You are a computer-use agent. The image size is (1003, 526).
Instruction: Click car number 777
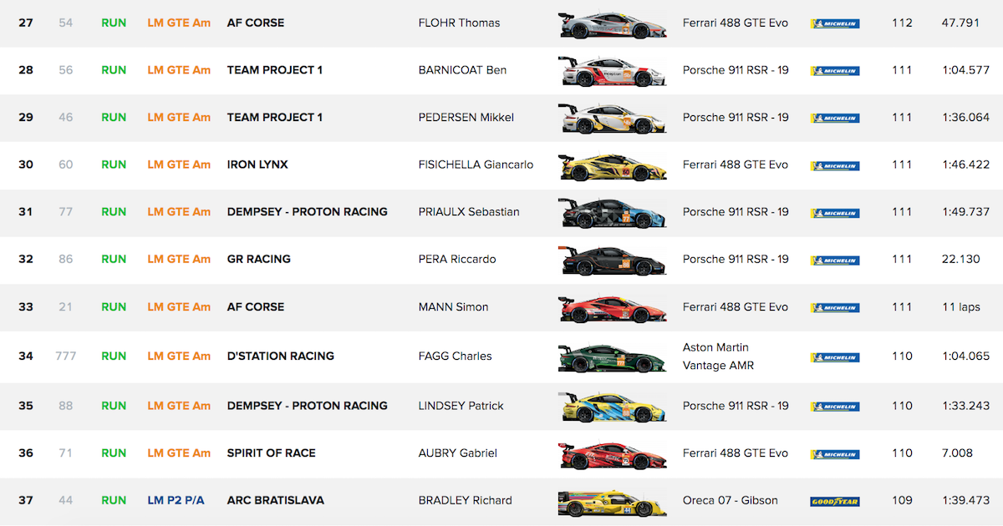[66, 356]
